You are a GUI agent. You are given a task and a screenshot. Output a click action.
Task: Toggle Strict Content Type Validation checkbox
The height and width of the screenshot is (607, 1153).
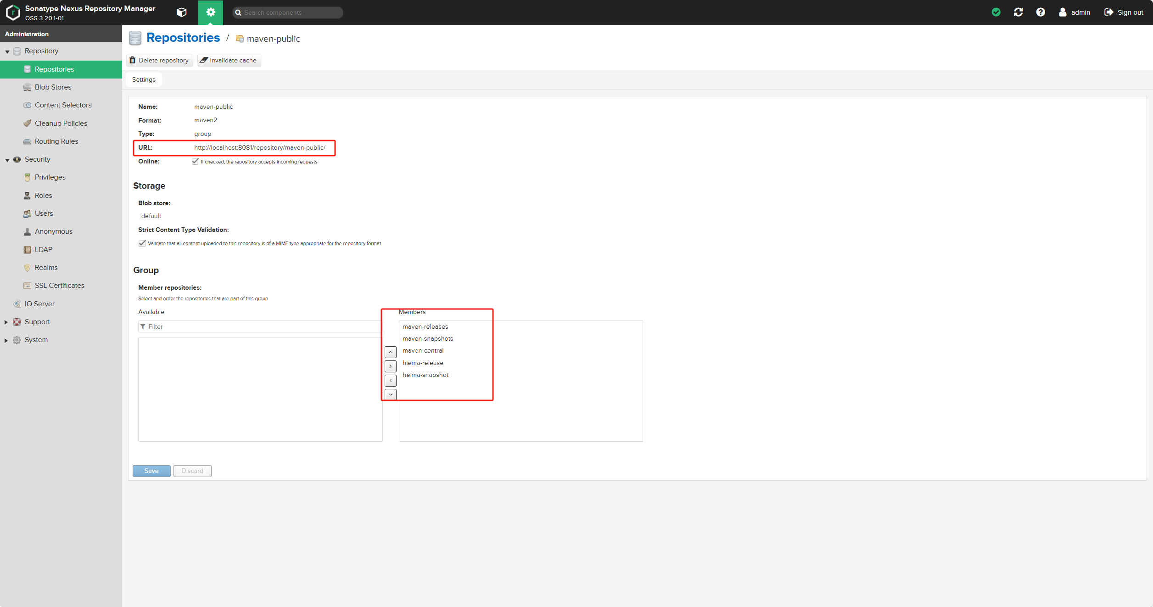(x=142, y=243)
